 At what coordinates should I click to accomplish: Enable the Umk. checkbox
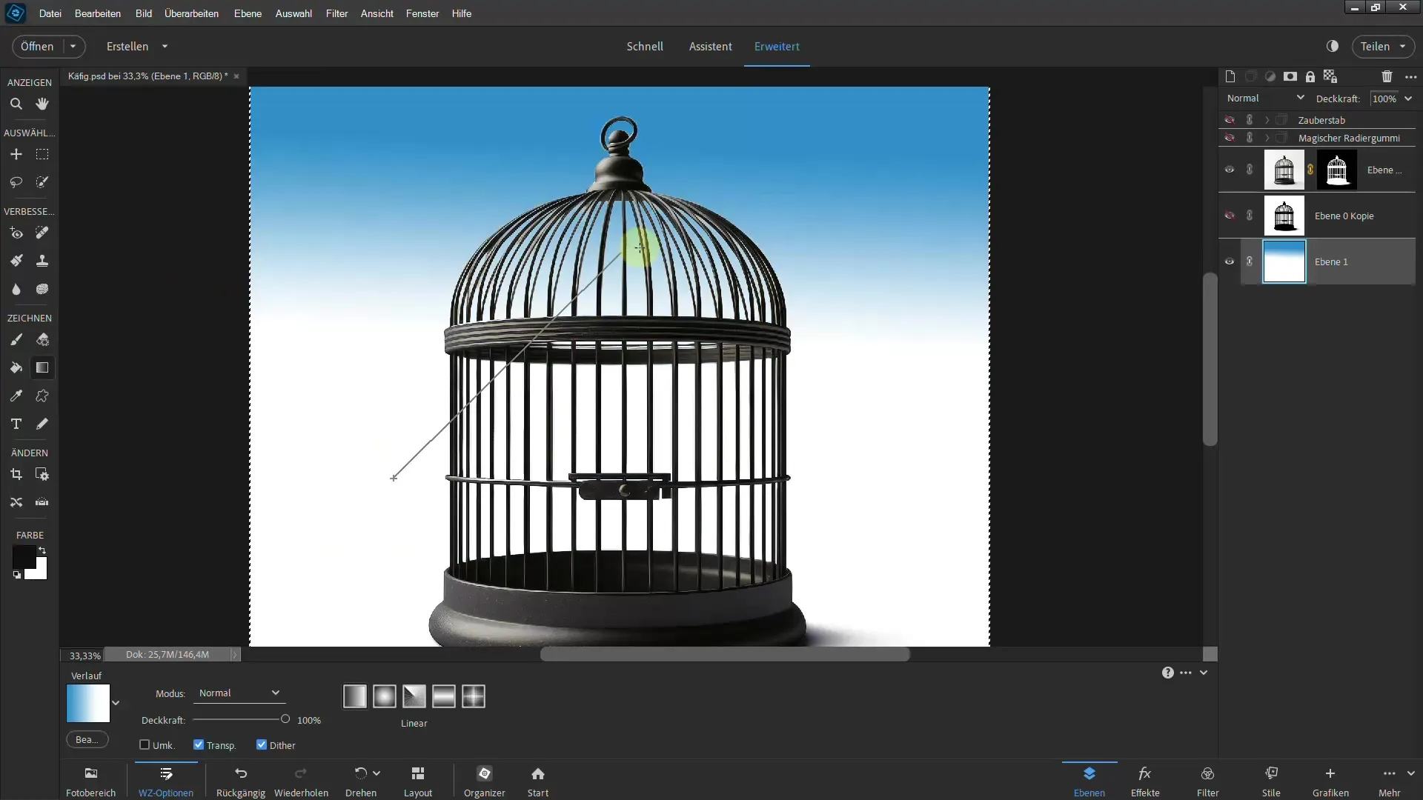click(x=145, y=744)
